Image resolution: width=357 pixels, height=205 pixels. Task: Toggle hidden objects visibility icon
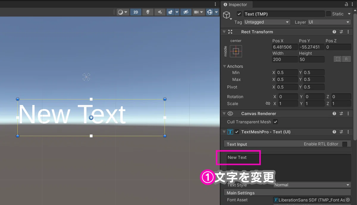[186, 12]
